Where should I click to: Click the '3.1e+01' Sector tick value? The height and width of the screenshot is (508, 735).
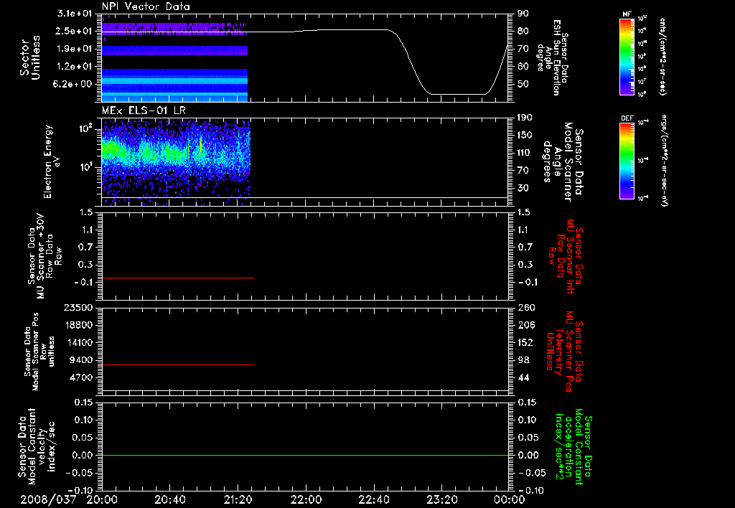74,14
